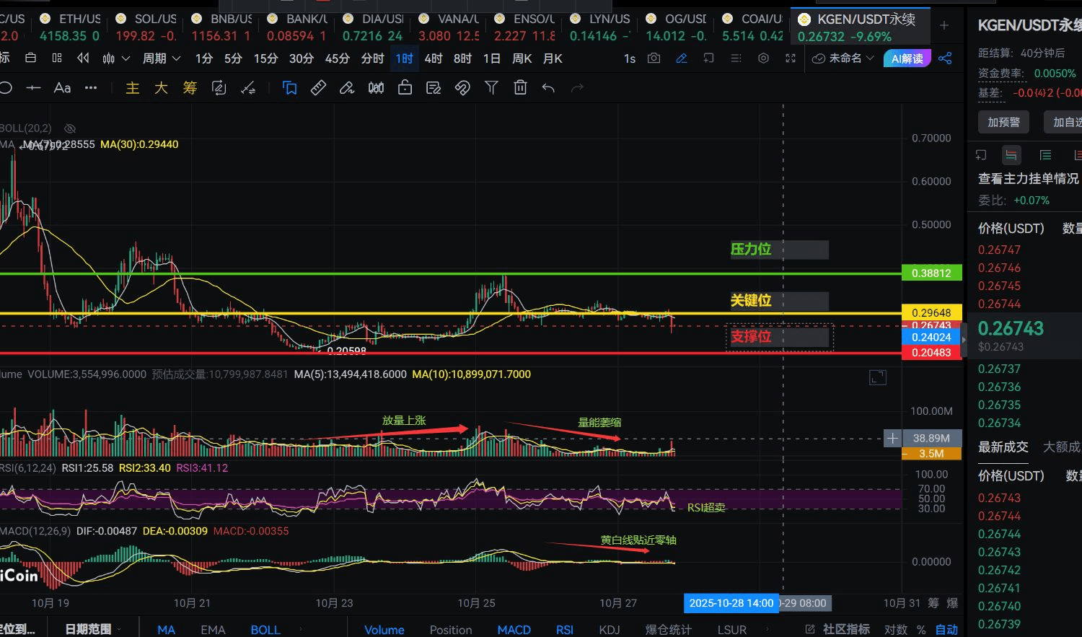
Task: Click the screenshot camera icon
Action: pos(654,58)
